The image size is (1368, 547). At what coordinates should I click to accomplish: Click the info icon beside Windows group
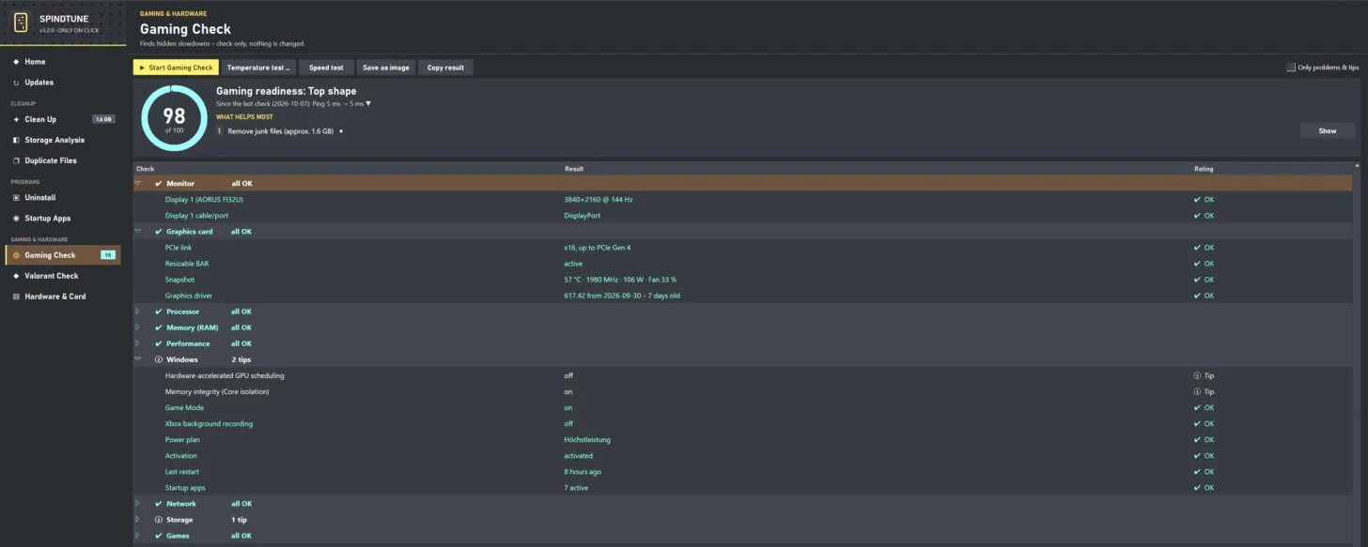click(158, 359)
